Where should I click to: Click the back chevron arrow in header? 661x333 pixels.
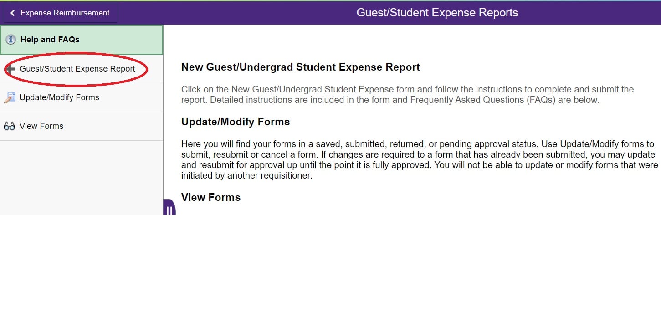pos(12,13)
